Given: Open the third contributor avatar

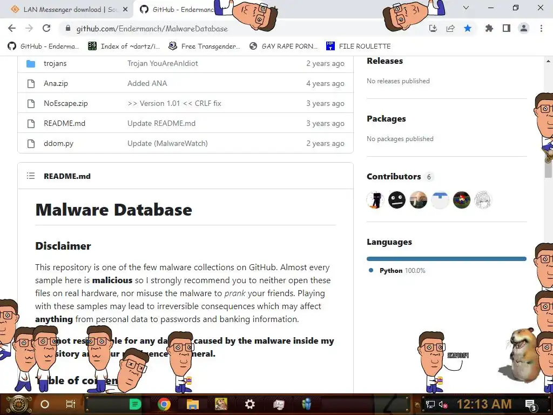Looking at the screenshot, I should tap(419, 200).
